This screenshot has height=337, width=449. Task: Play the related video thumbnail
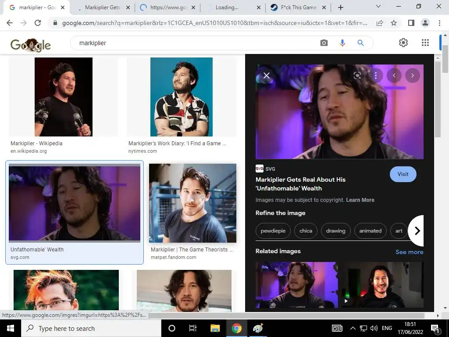click(381, 285)
